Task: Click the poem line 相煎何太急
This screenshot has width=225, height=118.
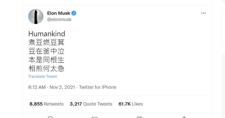Action: [46, 69]
